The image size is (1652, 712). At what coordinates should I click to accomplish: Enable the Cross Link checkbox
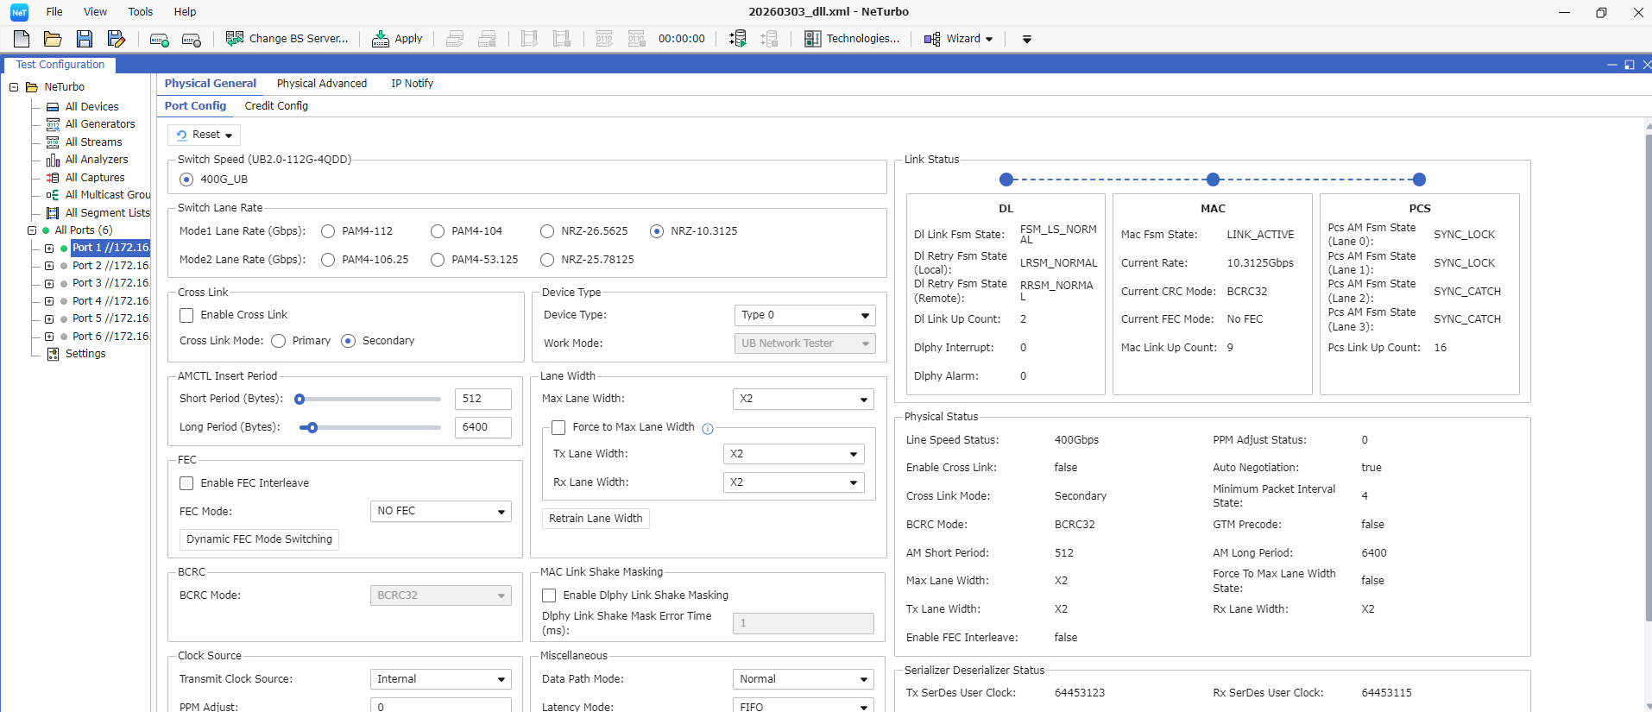point(186,315)
